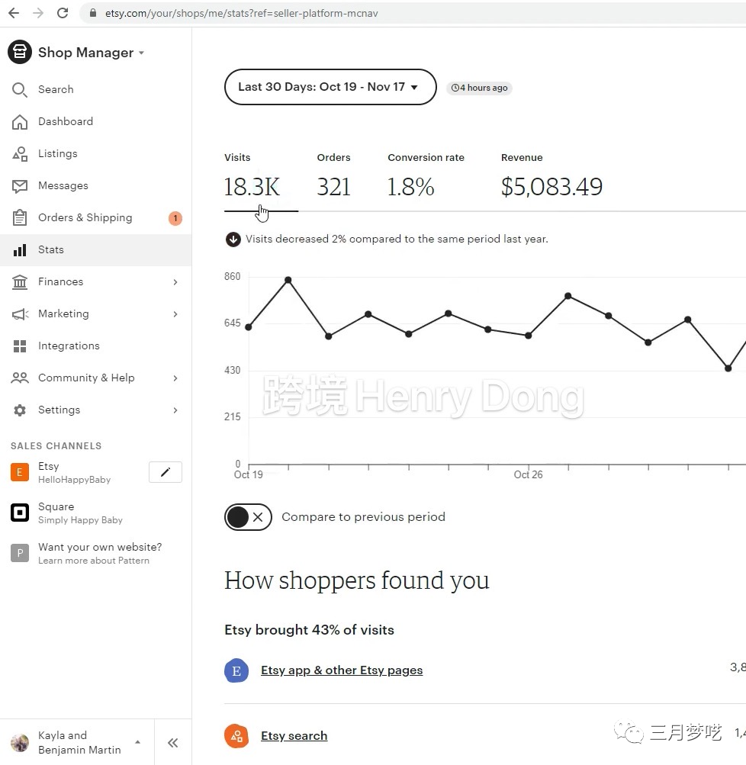Click the Orders & Shipping clipboard icon

(20, 218)
